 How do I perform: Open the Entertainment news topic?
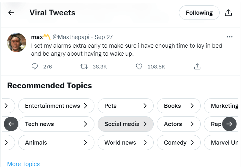[x=56, y=106]
